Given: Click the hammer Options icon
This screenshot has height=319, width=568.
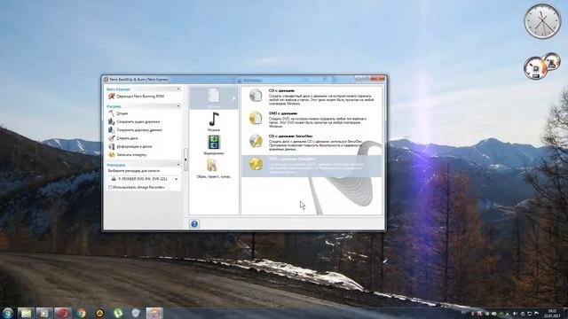Looking at the screenshot, I should tap(112, 113).
